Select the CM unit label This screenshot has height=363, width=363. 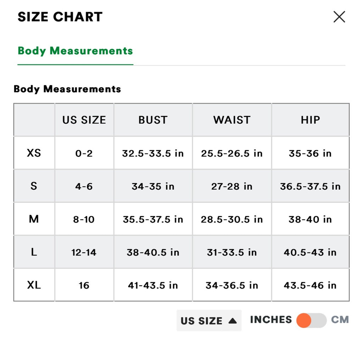coord(340,320)
